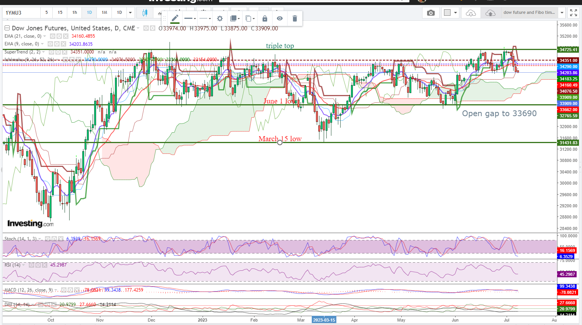Hide the Dow Jones Futures price series
The width and height of the screenshot is (582, 325).
pyautogui.click(x=146, y=28)
